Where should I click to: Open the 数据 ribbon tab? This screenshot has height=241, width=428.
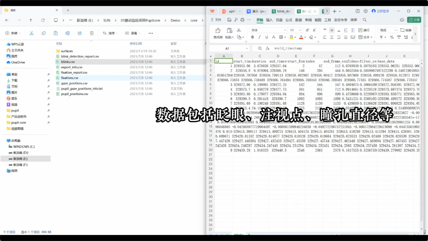(299, 20)
